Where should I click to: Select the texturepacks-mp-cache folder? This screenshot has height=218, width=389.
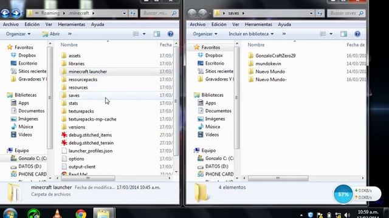92,119
